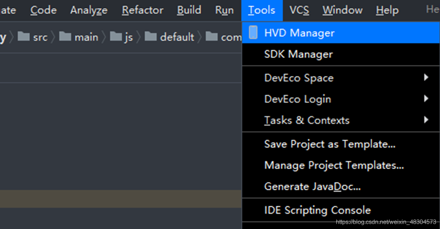Open the VCS menu

pyautogui.click(x=299, y=10)
